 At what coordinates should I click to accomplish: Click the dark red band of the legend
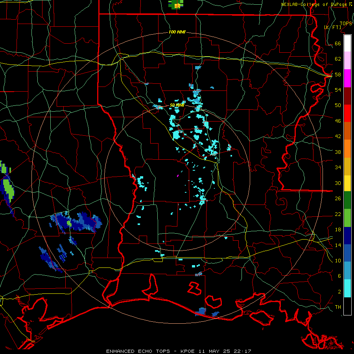pyautogui.click(x=347, y=96)
